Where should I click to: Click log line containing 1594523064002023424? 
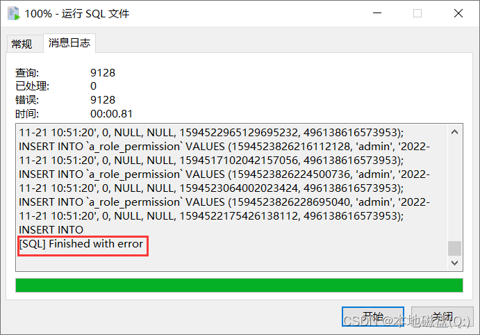(x=211, y=188)
